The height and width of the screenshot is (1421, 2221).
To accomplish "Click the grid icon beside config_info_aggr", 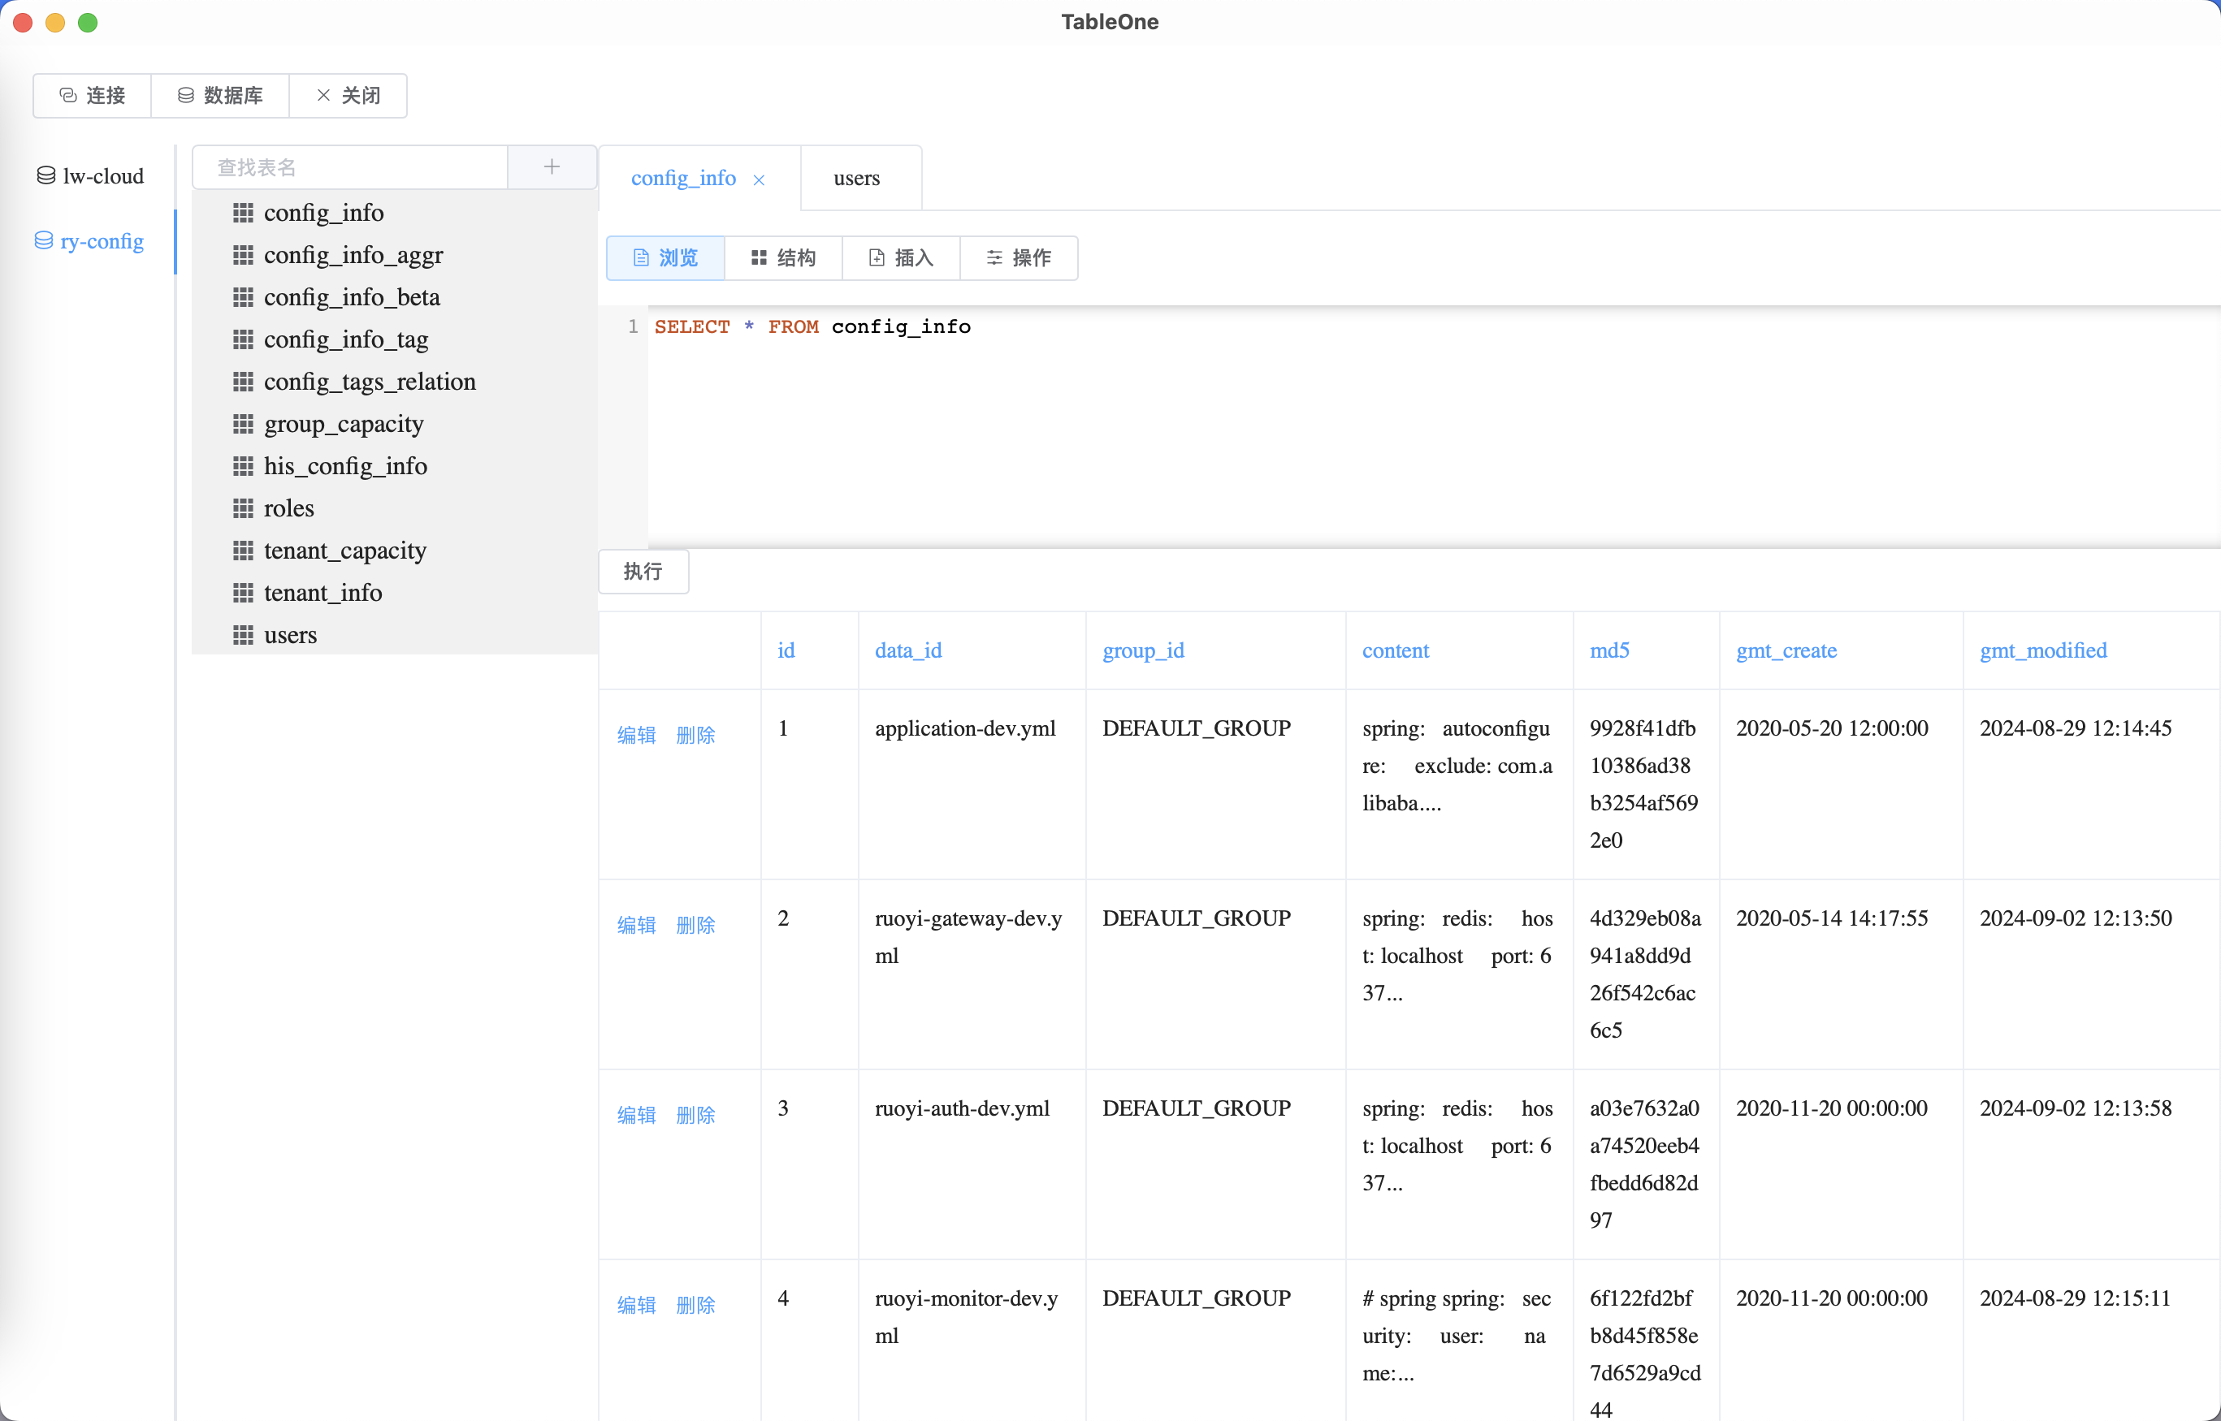I will pyautogui.click(x=243, y=255).
